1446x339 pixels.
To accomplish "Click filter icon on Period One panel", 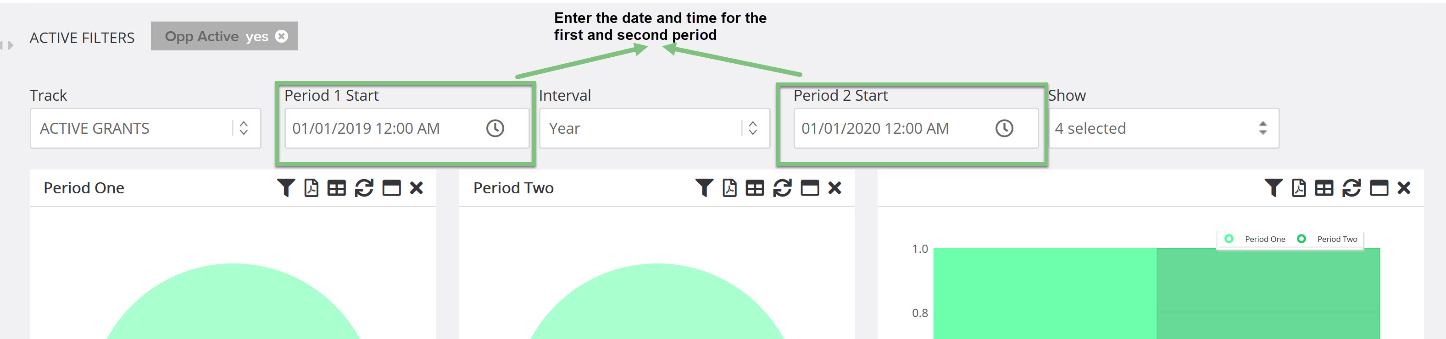I will 286,188.
